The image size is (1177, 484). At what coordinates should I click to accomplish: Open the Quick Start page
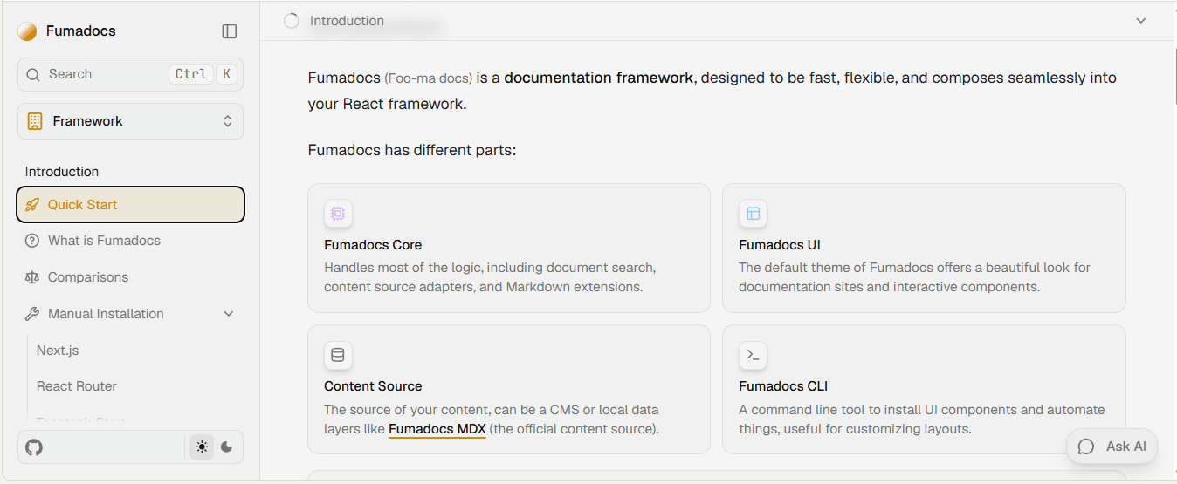(x=130, y=205)
